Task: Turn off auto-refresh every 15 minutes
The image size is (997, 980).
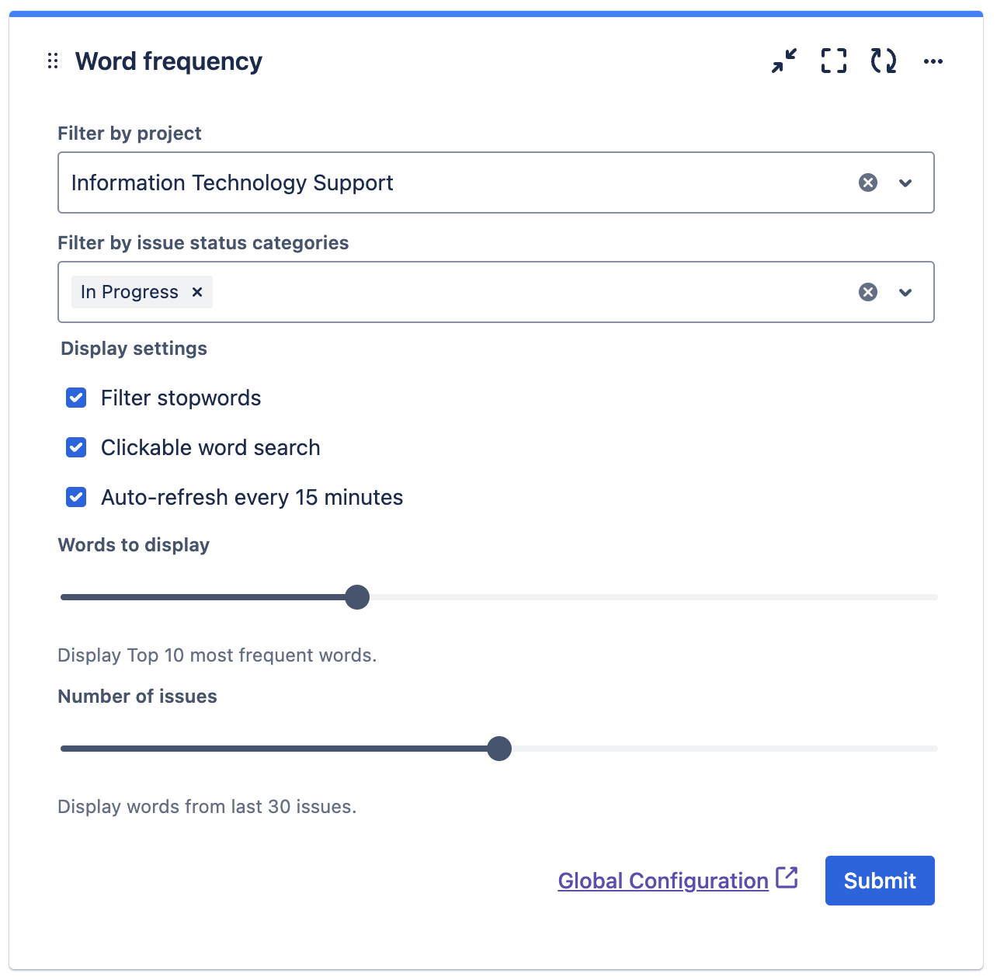Action: pos(75,497)
